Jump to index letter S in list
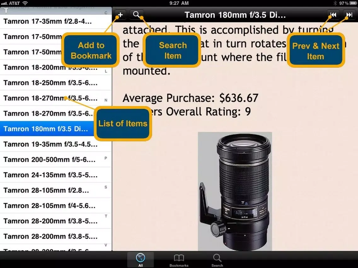 point(106,187)
